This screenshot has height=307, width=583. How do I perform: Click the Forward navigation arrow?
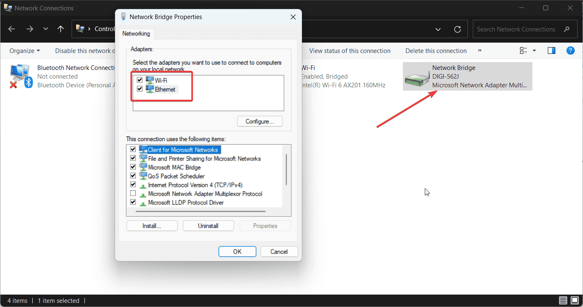pos(29,29)
